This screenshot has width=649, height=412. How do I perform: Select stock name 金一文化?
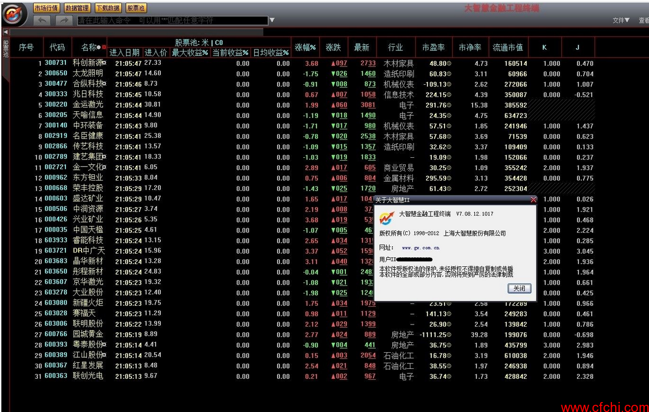tap(88, 167)
